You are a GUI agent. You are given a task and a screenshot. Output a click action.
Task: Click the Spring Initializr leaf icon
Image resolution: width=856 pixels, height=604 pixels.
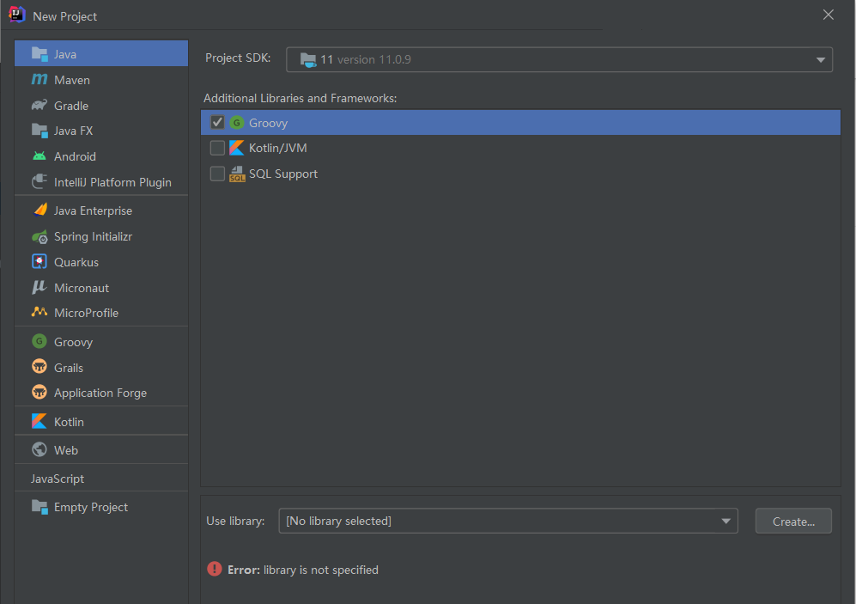click(x=39, y=236)
